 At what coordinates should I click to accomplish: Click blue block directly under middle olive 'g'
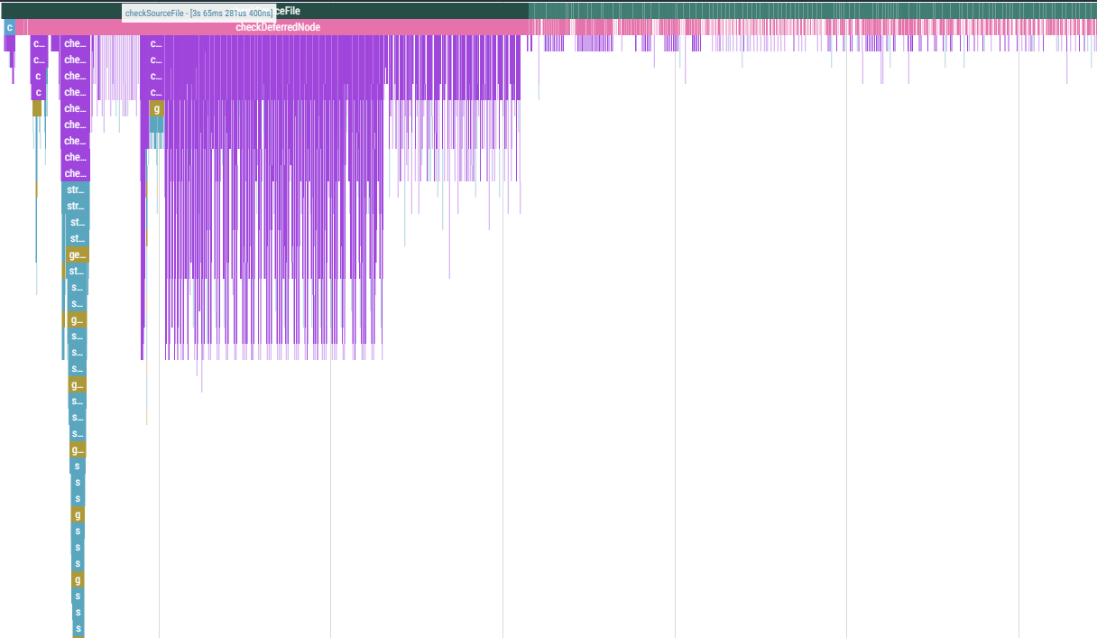157,125
